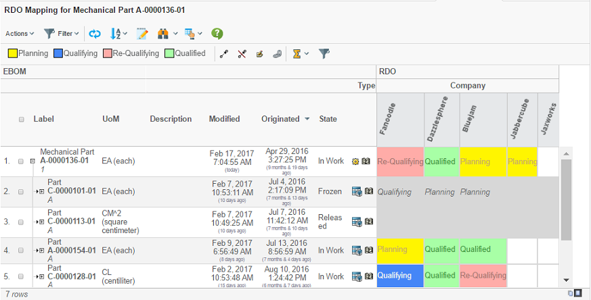Click the funnel icon on the legend toolbar
Screen dimensions: 591x300
coord(325,53)
